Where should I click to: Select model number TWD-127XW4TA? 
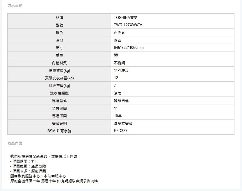coord(128,25)
